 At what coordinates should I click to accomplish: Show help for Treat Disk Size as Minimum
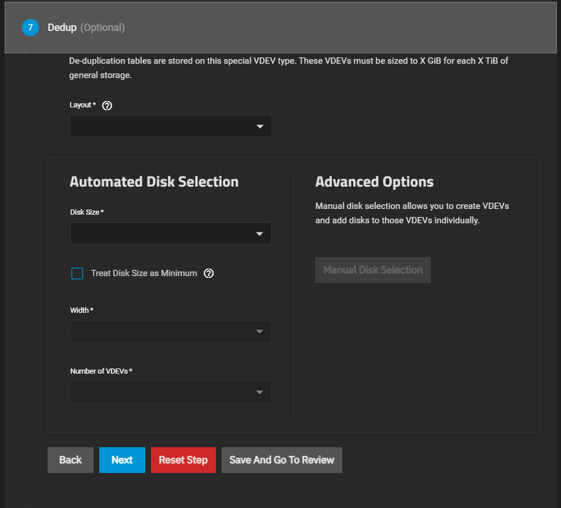(209, 274)
